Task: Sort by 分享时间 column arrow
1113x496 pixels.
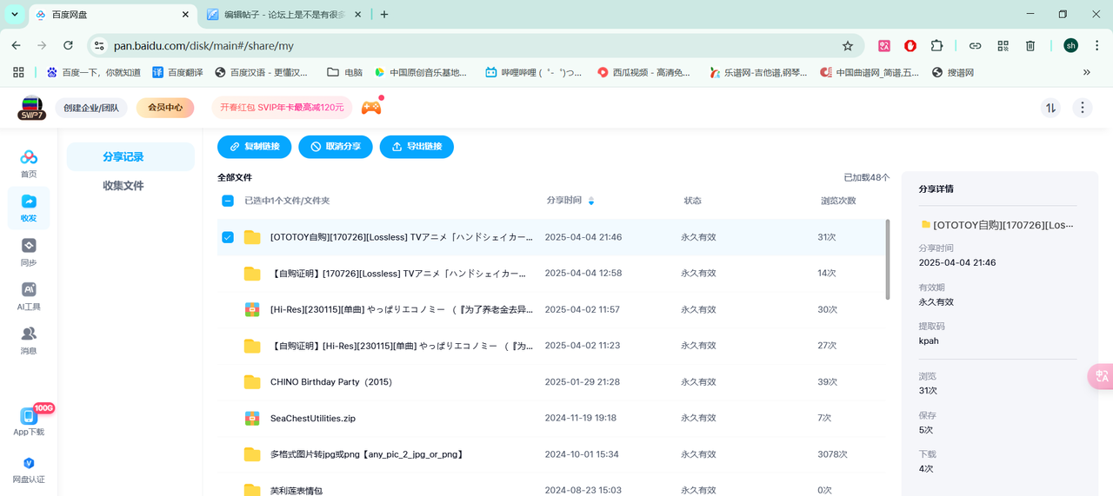Action: [591, 201]
